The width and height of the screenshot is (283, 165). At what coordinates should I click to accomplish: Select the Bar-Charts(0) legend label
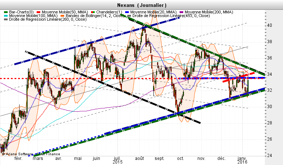click(x=21, y=12)
